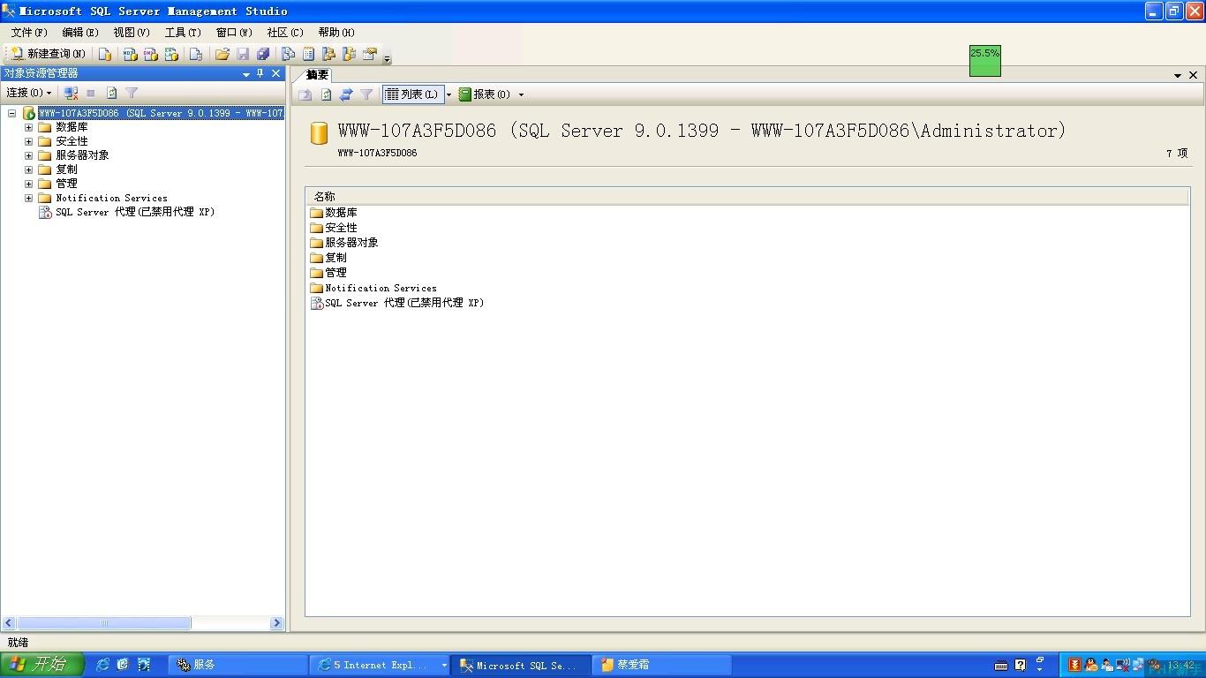Expand the 服务器对象 tree node

28,155
